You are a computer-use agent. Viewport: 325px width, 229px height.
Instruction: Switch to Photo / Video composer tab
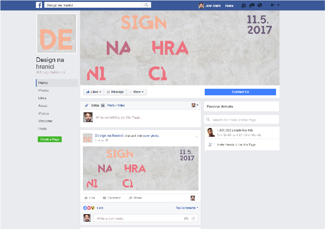[x=113, y=105]
